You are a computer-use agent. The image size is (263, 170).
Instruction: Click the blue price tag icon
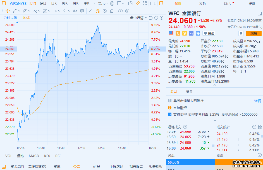pyautogui.click(x=198, y=33)
